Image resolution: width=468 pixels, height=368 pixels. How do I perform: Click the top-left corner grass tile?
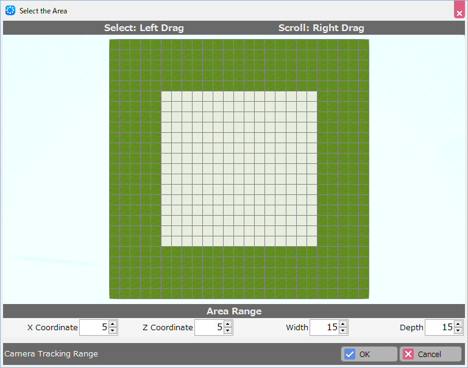coord(115,44)
